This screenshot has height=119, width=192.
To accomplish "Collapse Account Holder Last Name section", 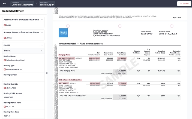I will pos(42,32).
